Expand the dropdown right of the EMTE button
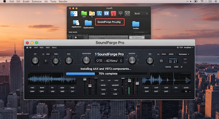This screenshot has width=219, height=119. 184,54
